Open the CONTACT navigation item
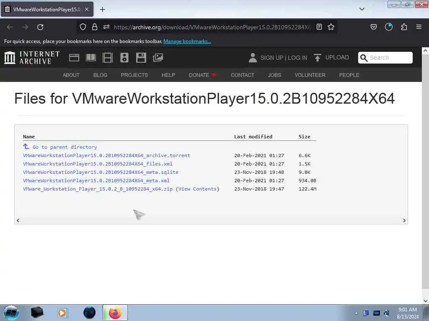This screenshot has height=321, width=429. (x=243, y=75)
